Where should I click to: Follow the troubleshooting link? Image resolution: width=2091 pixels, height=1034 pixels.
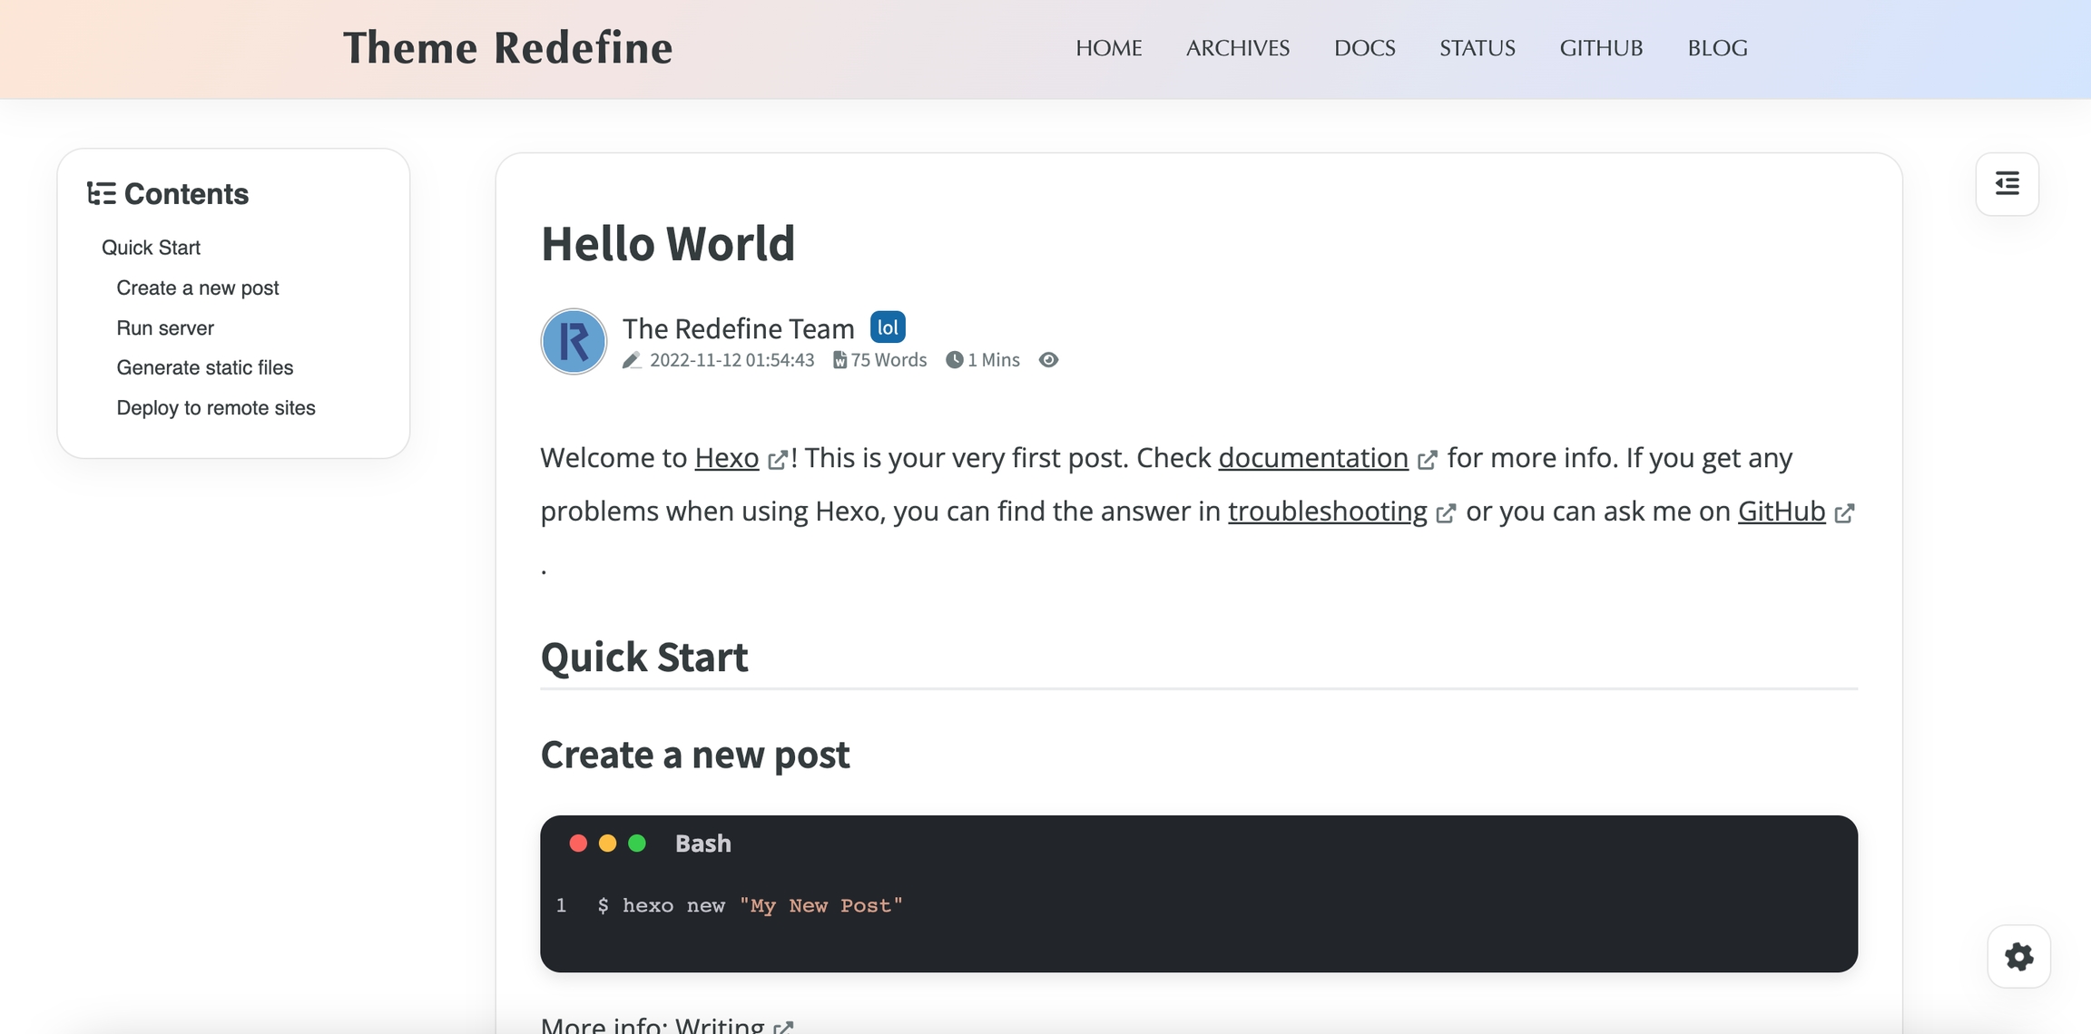[x=1327, y=512]
